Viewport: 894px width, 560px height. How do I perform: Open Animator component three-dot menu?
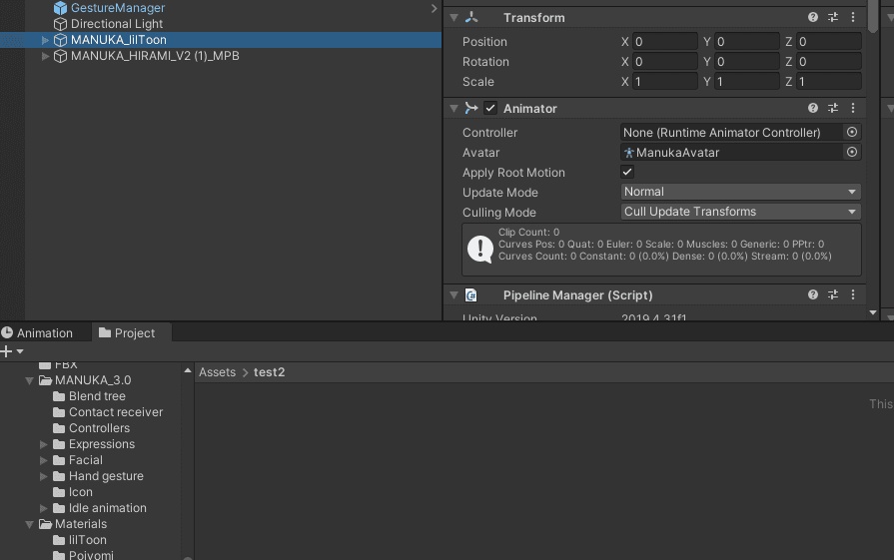click(853, 108)
